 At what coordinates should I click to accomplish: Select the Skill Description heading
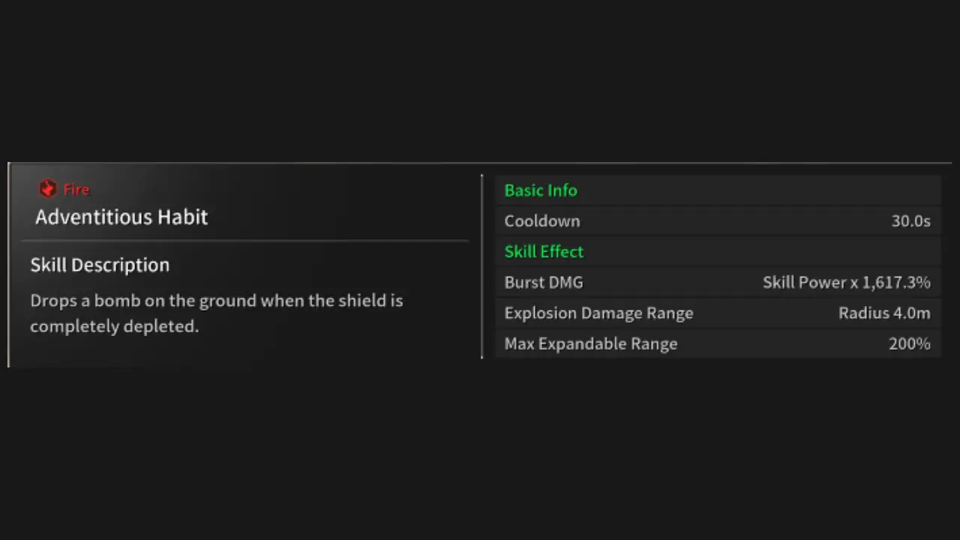(100, 265)
